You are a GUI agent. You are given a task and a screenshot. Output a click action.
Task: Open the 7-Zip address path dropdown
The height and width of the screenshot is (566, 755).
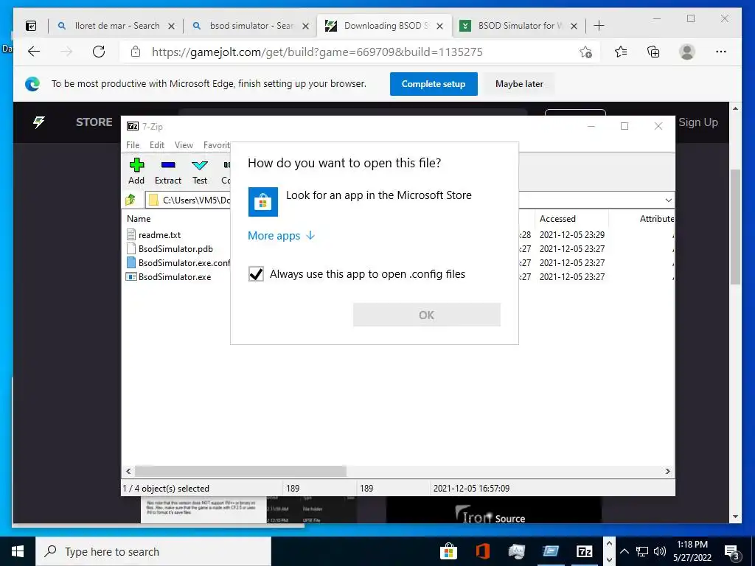pos(668,200)
